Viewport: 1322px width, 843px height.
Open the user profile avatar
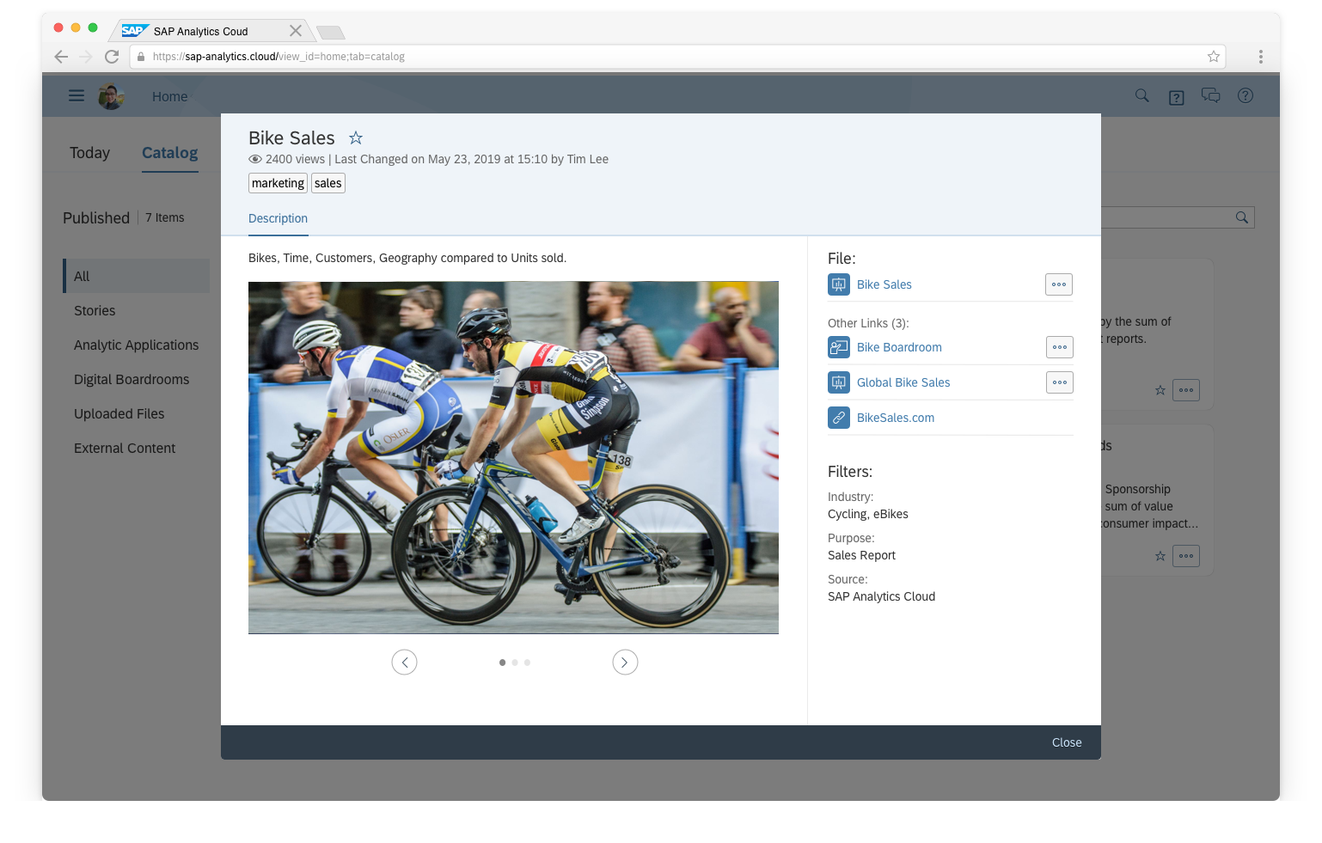[111, 96]
